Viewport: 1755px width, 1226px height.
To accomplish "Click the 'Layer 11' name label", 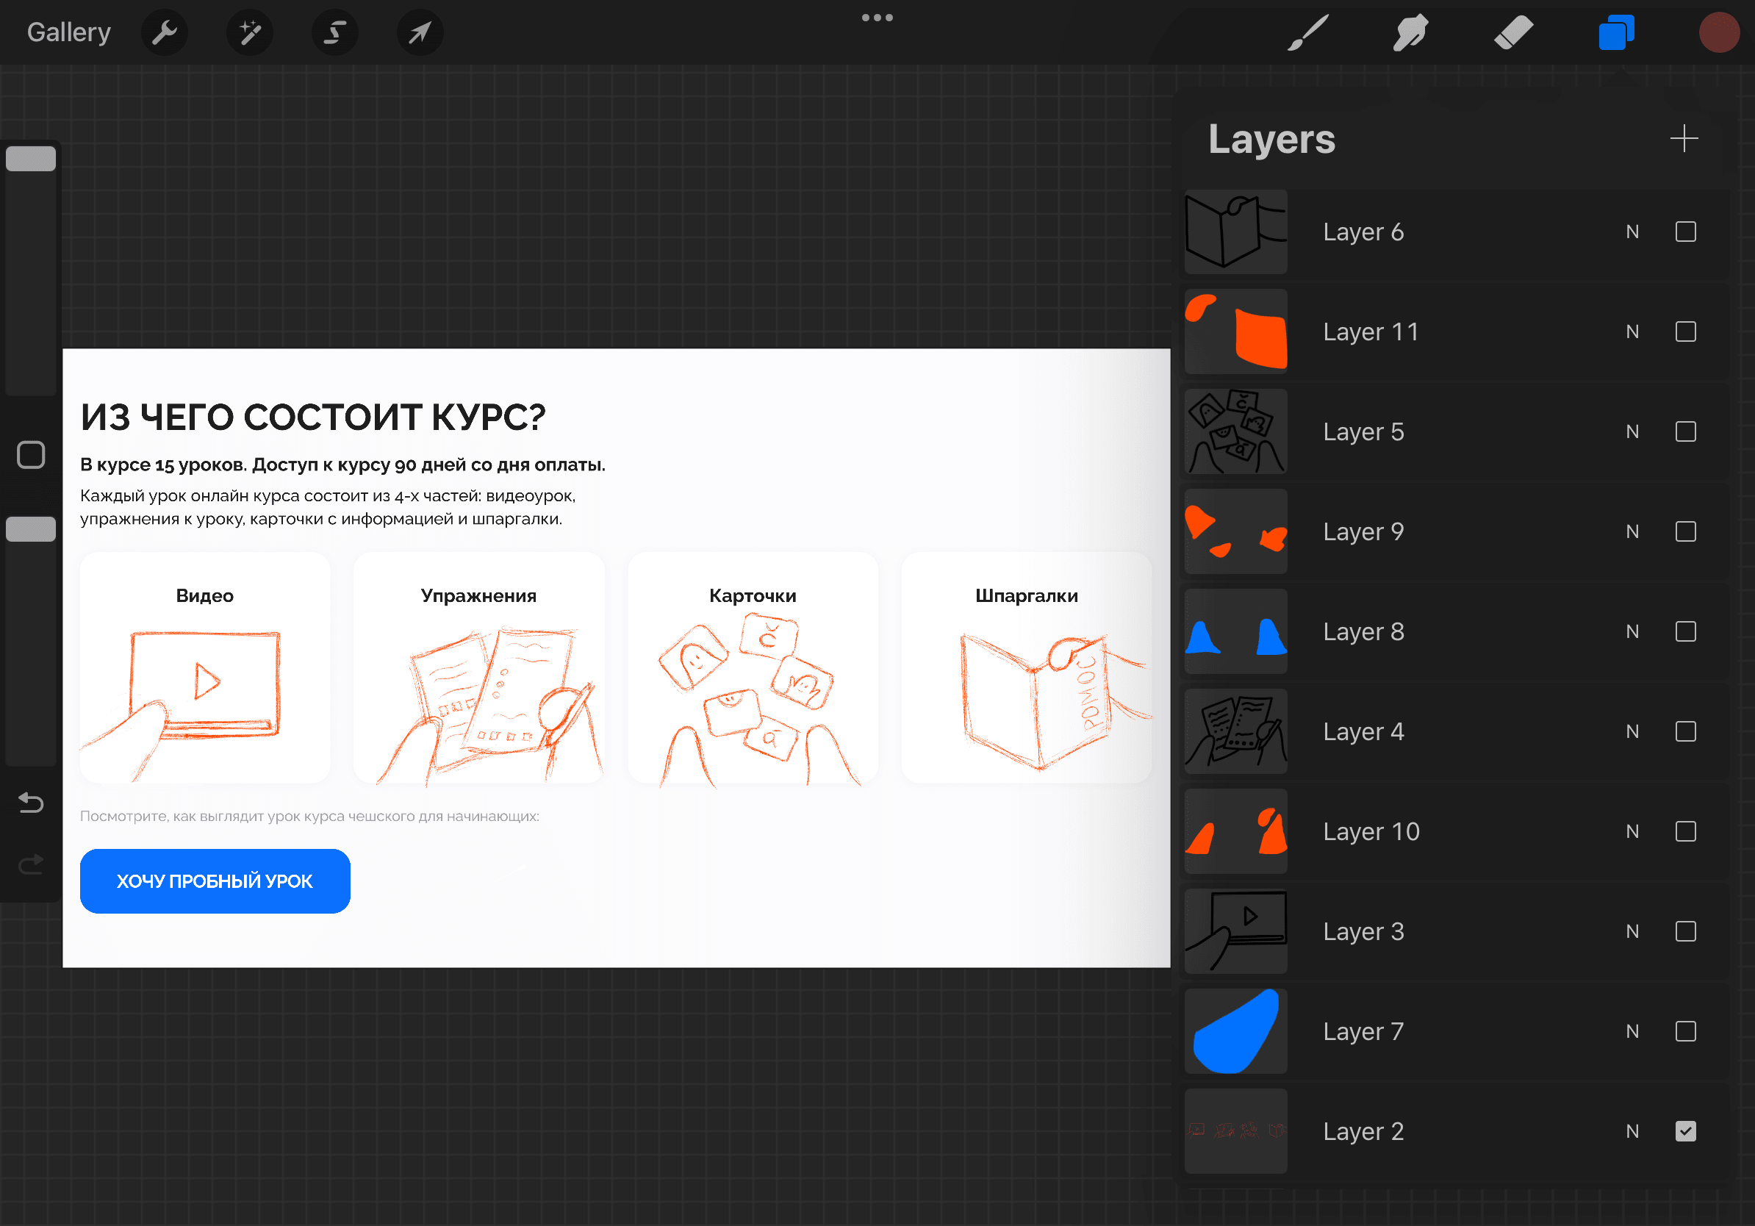I will pyautogui.click(x=1371, y=331).
